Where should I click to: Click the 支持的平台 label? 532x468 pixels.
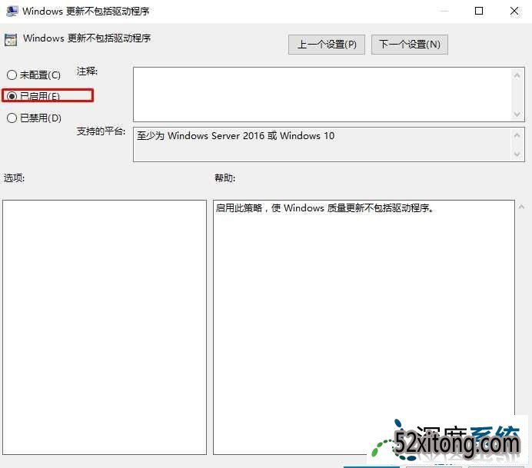[101, 131]
